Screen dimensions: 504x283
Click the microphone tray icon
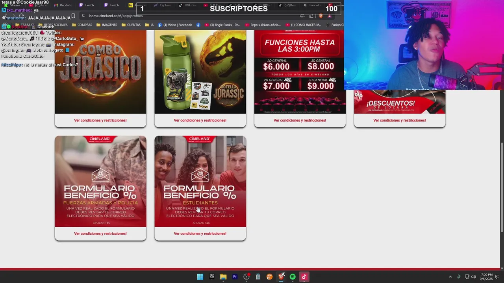pyautogui.click(x=459, y=277)
